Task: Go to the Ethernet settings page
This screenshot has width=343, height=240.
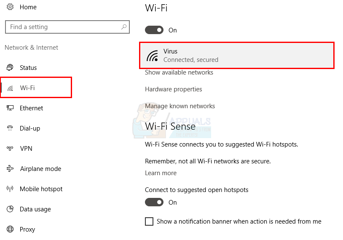Action: tap(31, 108)
